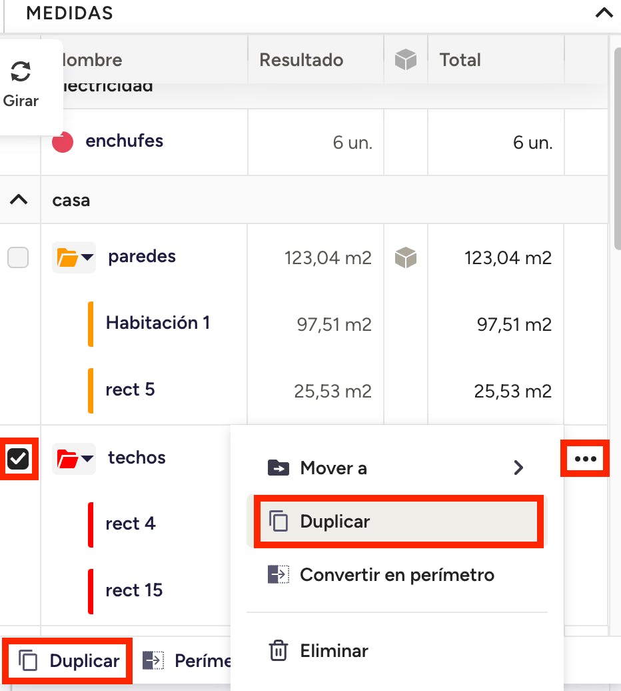Click the trash icon next to Eliminar
The image size is (621, 691).
tap(278, 650)
